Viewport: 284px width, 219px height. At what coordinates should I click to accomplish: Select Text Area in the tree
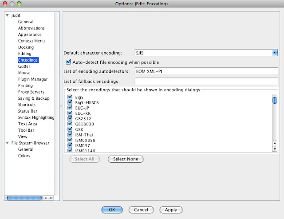pyautogui.click(x=28, y=124)
